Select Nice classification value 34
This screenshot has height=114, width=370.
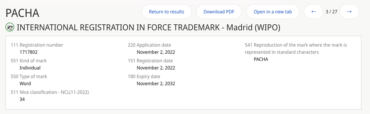22,99
